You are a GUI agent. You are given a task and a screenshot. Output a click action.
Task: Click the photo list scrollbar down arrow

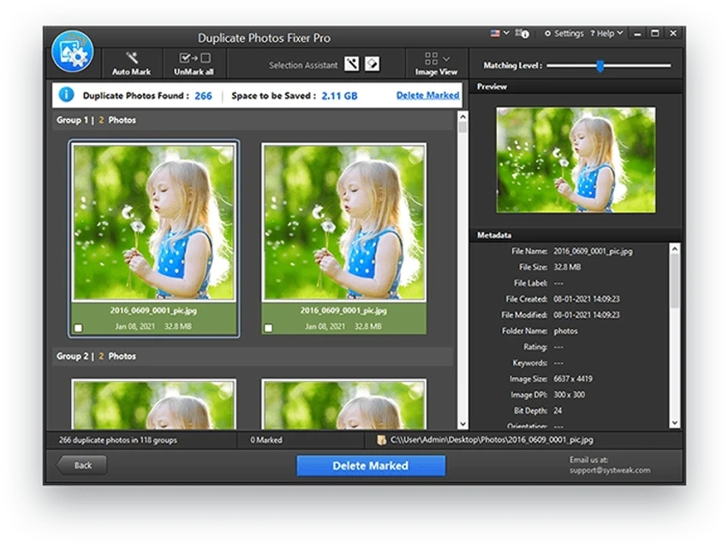tap(462, 424)
